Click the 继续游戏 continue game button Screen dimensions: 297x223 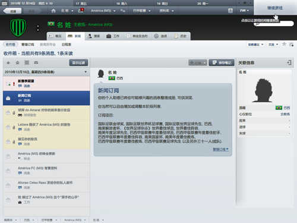click(x=275, y=8)
